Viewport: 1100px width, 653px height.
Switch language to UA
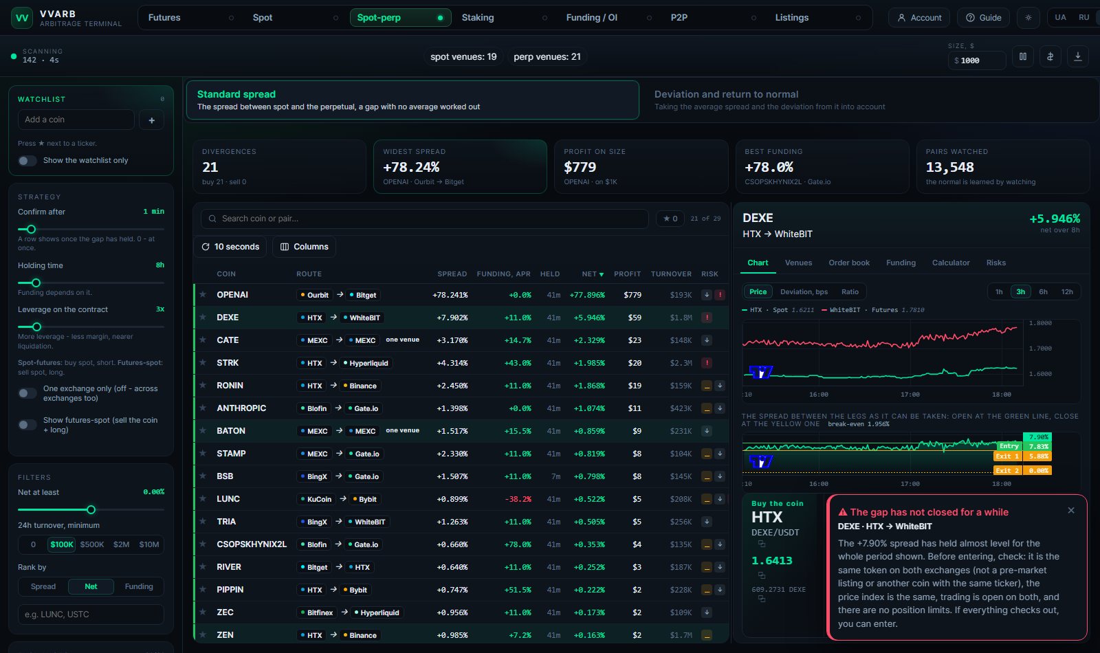pos(1061,18)
